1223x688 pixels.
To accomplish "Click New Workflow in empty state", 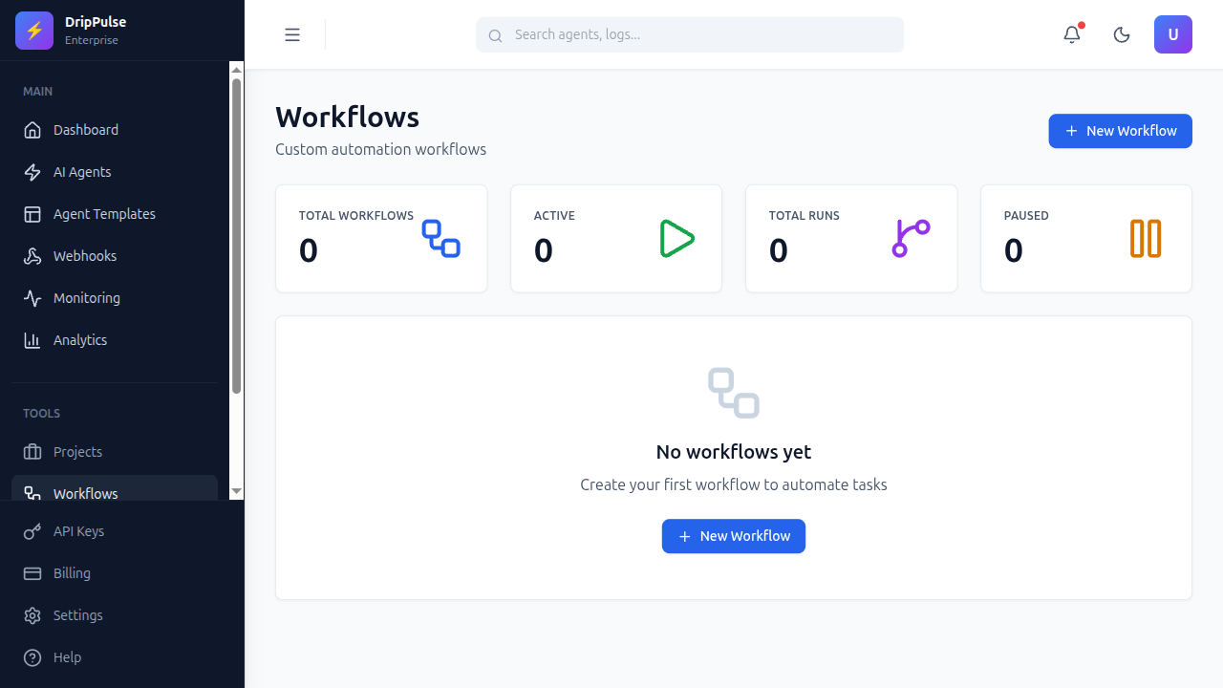I will pos(734,536).
